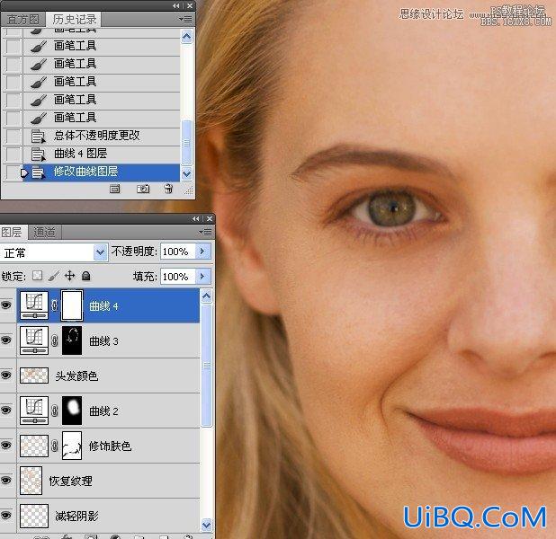Image resolution: width=556 pixels, height=539 pixels.
Task: Select layer name 曲线 3
Action: [103, 341]
